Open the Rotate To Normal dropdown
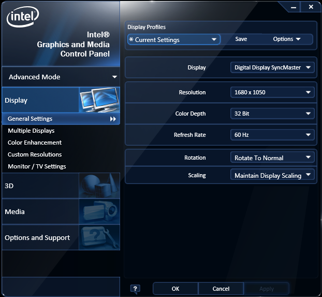Image resolution: width=322 pixels, height=297 pixels. tap(272, 158)
